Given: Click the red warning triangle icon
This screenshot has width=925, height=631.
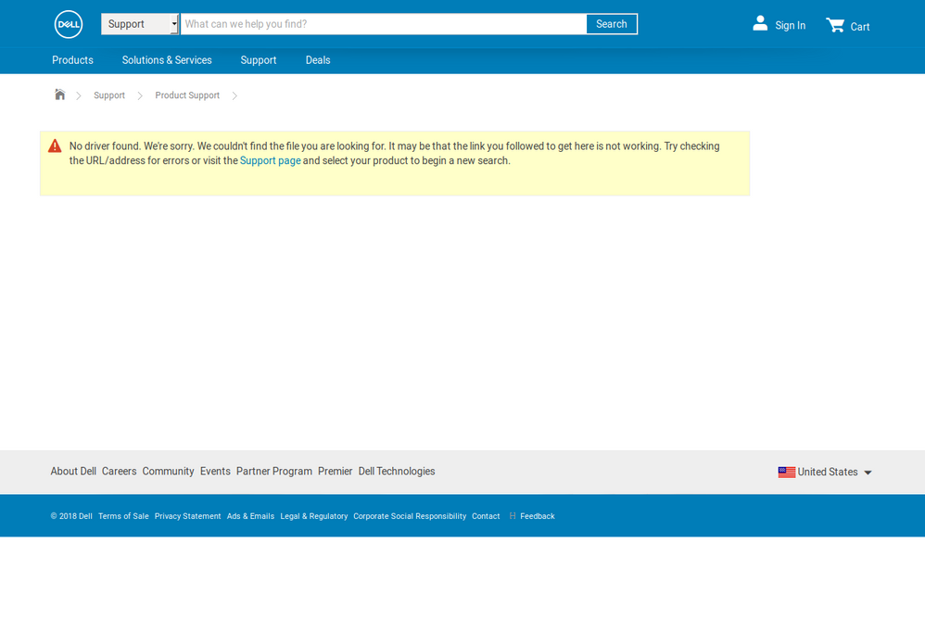Looking at the screenshot, I should [x=55, y=145].
